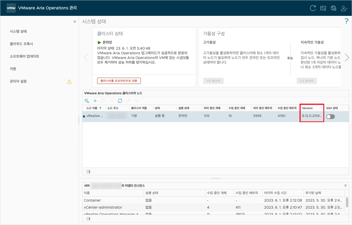Click the splitter handle above adapter panel
Viewport: 352px width, 225px height.
coord(216,178)
